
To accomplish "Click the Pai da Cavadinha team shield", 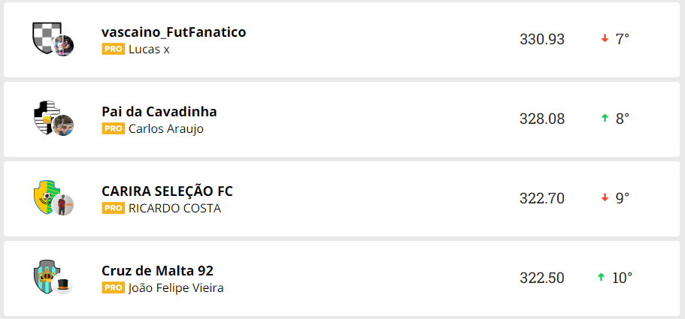I will click(45, 116).
